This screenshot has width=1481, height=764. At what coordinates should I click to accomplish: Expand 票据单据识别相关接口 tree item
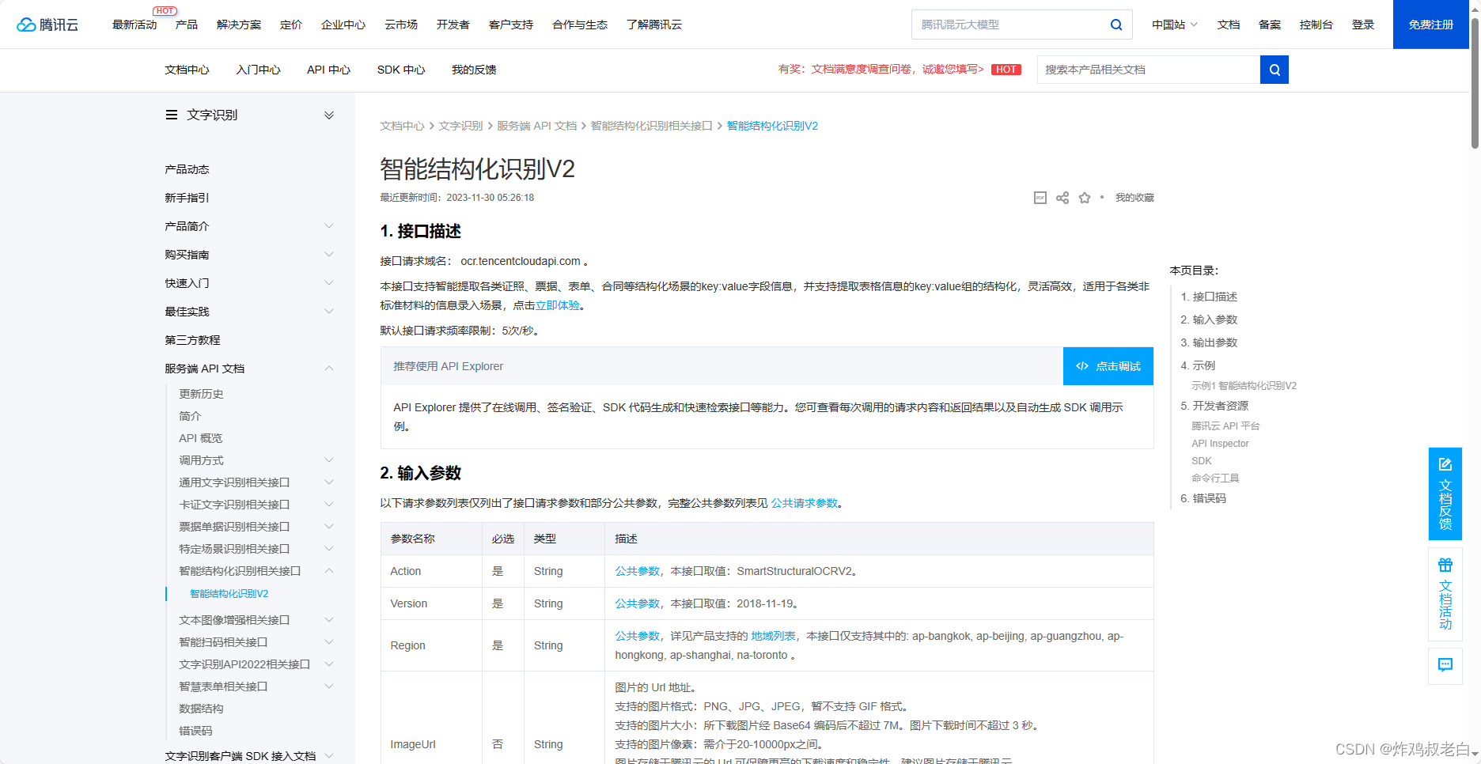point(329,527)
